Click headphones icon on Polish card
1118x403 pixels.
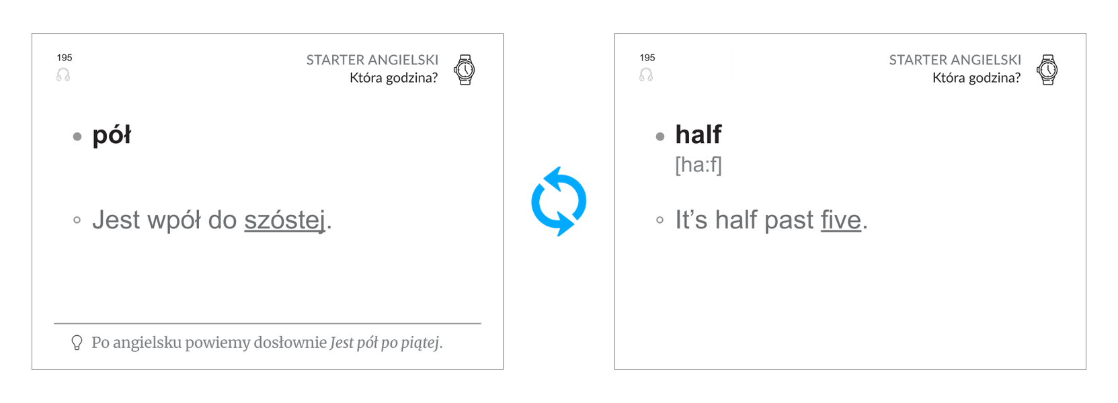(x=63, y=75)
